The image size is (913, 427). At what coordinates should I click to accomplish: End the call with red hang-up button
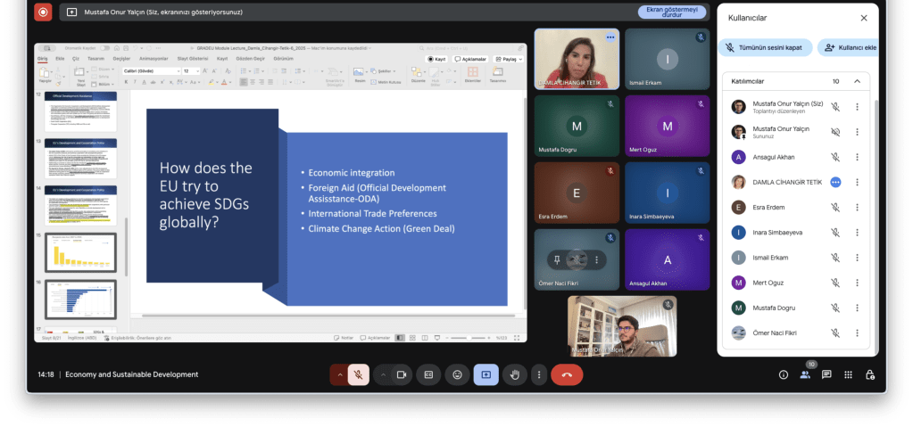[566, 374]
